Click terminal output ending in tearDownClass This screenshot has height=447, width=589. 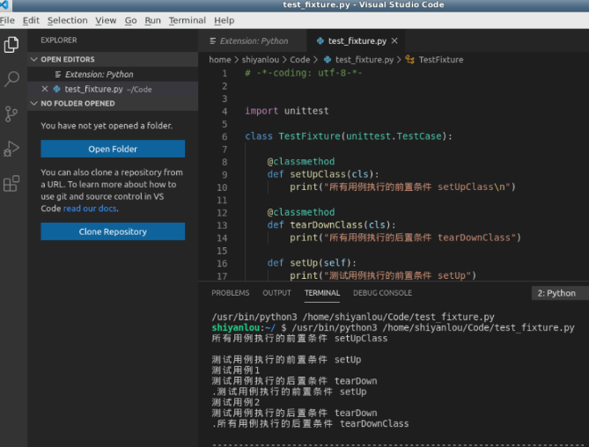pos(310,424)
